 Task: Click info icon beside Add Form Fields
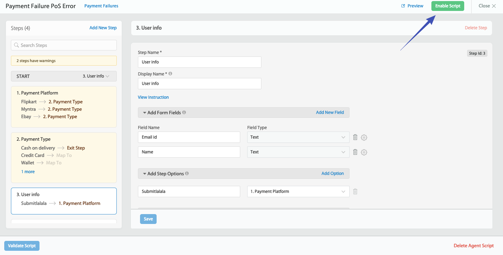184,113
